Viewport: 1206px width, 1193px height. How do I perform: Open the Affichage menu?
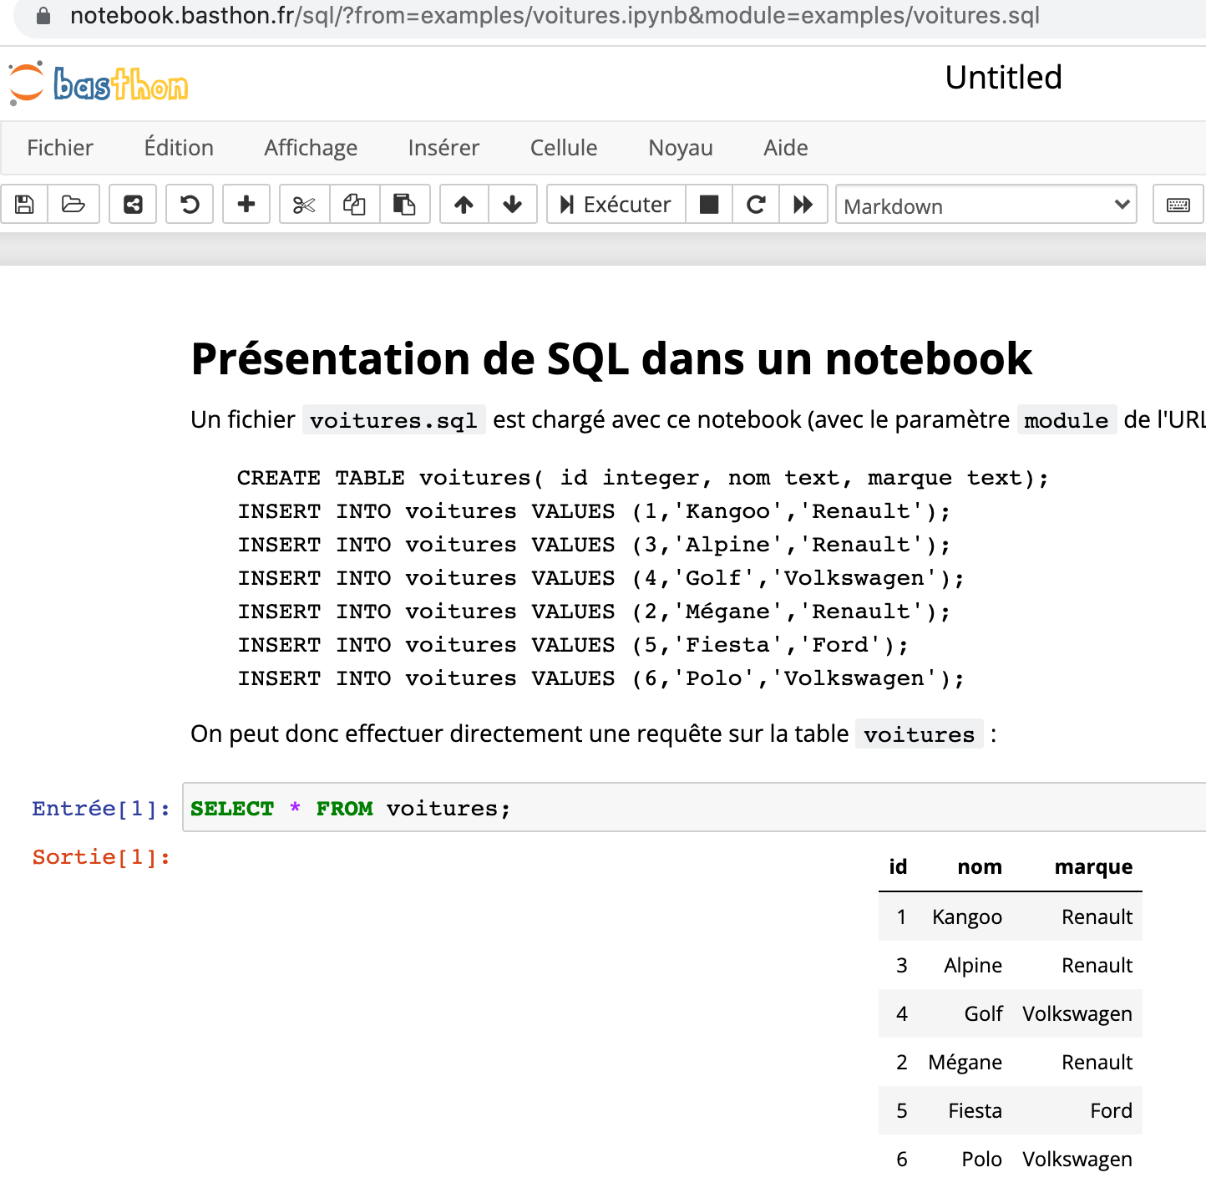311,148
